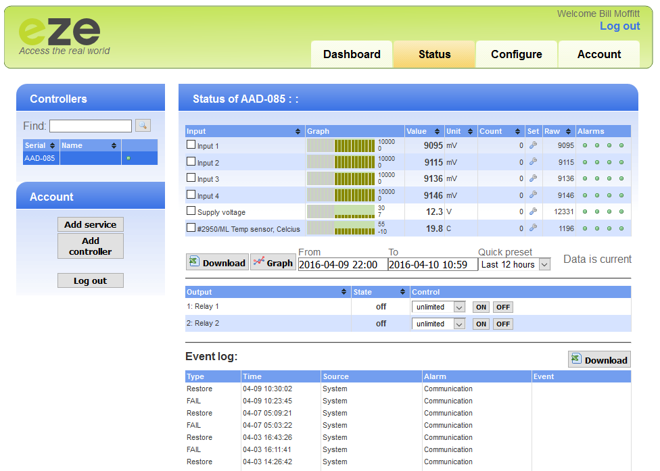
Task: Click the green status indicator for AAD-085 controller
Action: tap(128, 158)
